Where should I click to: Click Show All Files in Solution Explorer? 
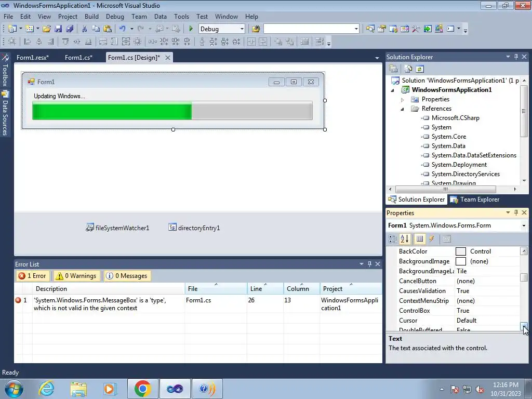[x=408, y=69]
